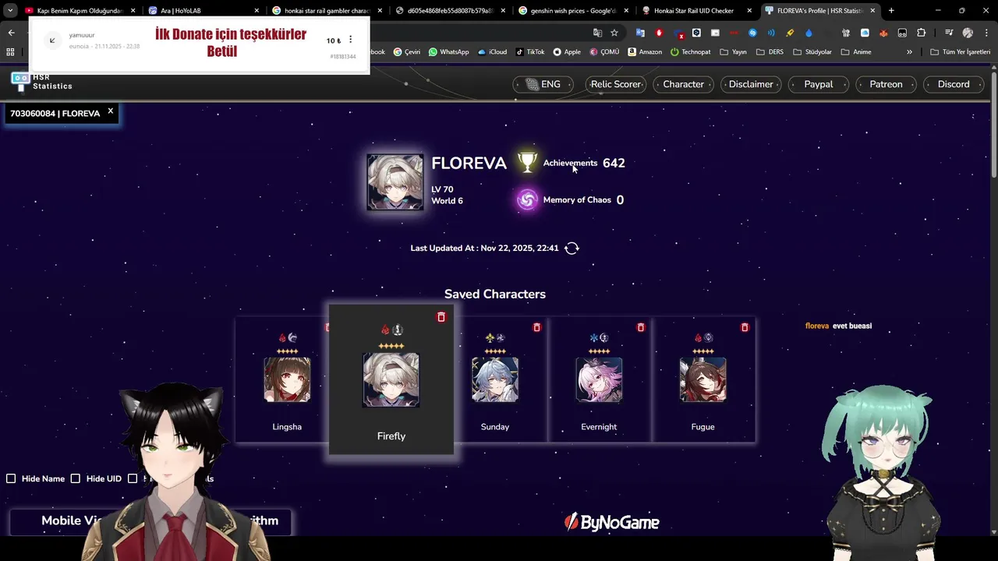This screenshot has width=998, height=561.
Task: Click the blue water drop extension icon
Action: 809,33
